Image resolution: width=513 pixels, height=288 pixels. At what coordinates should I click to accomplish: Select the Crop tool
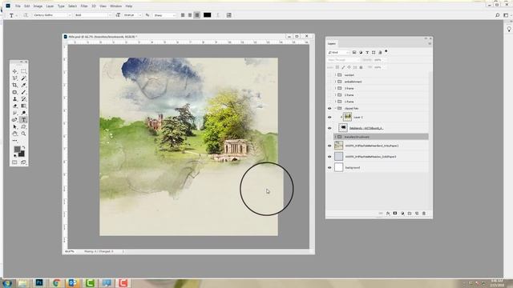tap(14, 85)
